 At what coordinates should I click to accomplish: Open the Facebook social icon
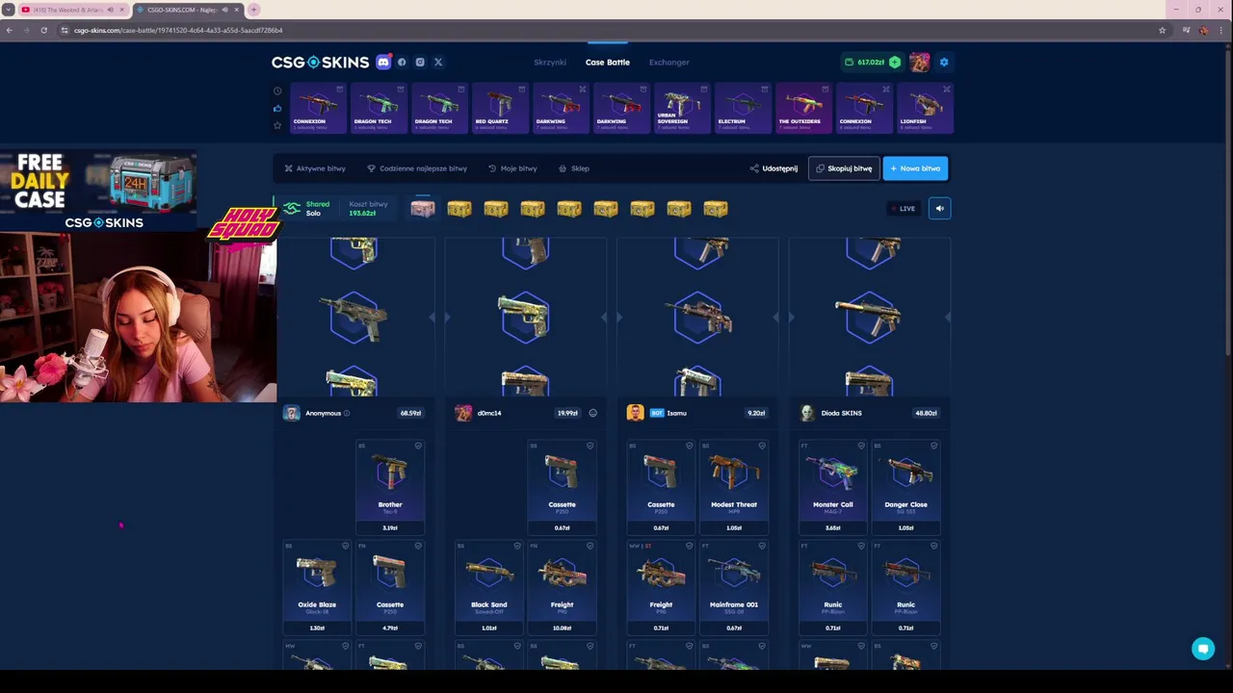tap(402, 62)
